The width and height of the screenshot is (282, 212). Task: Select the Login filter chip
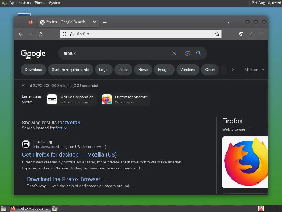pos(104,70)
